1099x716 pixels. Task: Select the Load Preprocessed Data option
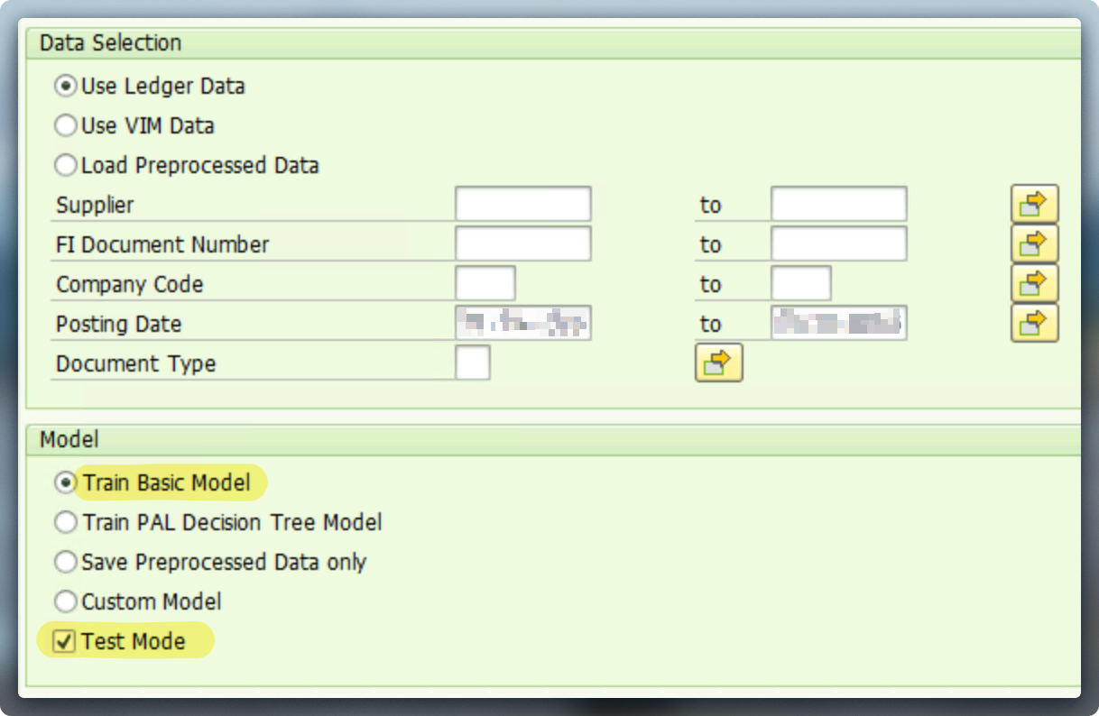coord(65,165)
